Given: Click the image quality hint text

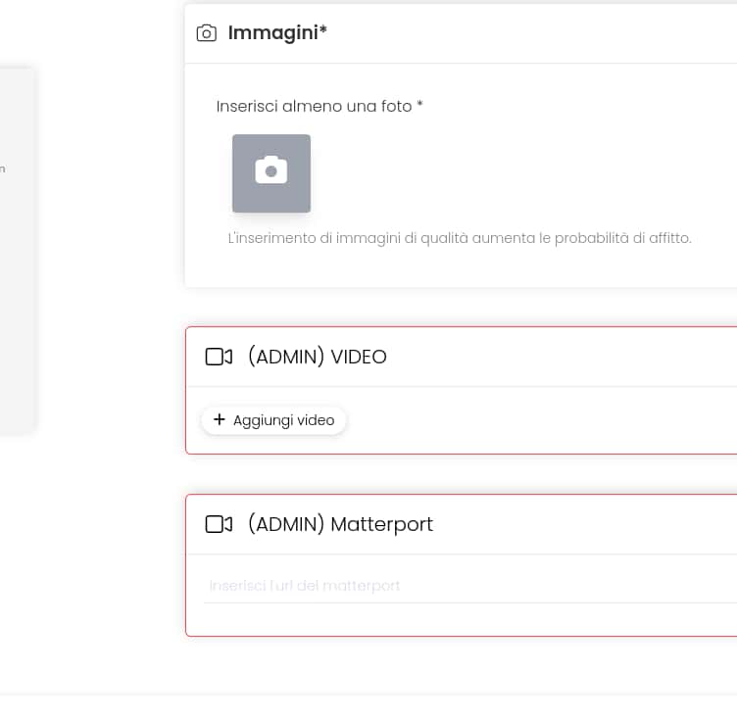Looking at the screenshot, I should point(460,238).
